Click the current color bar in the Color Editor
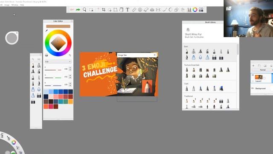 tap(58, 26)
